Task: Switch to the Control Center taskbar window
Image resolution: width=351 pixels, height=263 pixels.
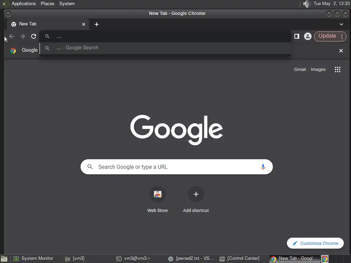Action: tap(240, 259)
